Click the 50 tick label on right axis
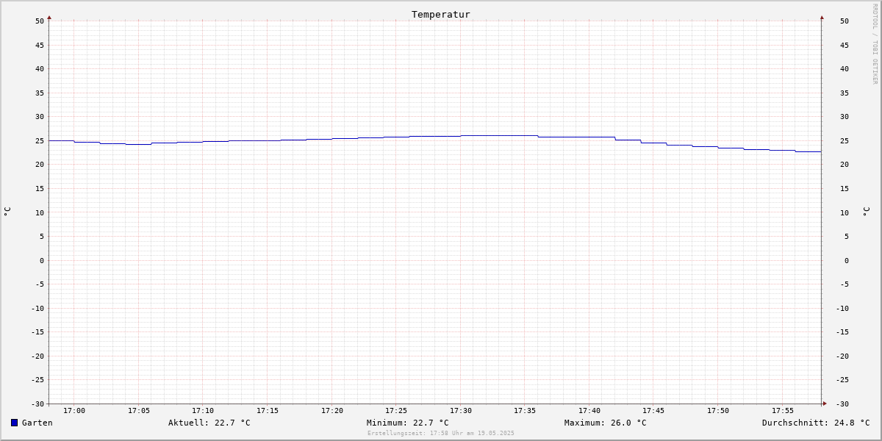The height and width of the screenshot is (441, 882). click(845, 21)
